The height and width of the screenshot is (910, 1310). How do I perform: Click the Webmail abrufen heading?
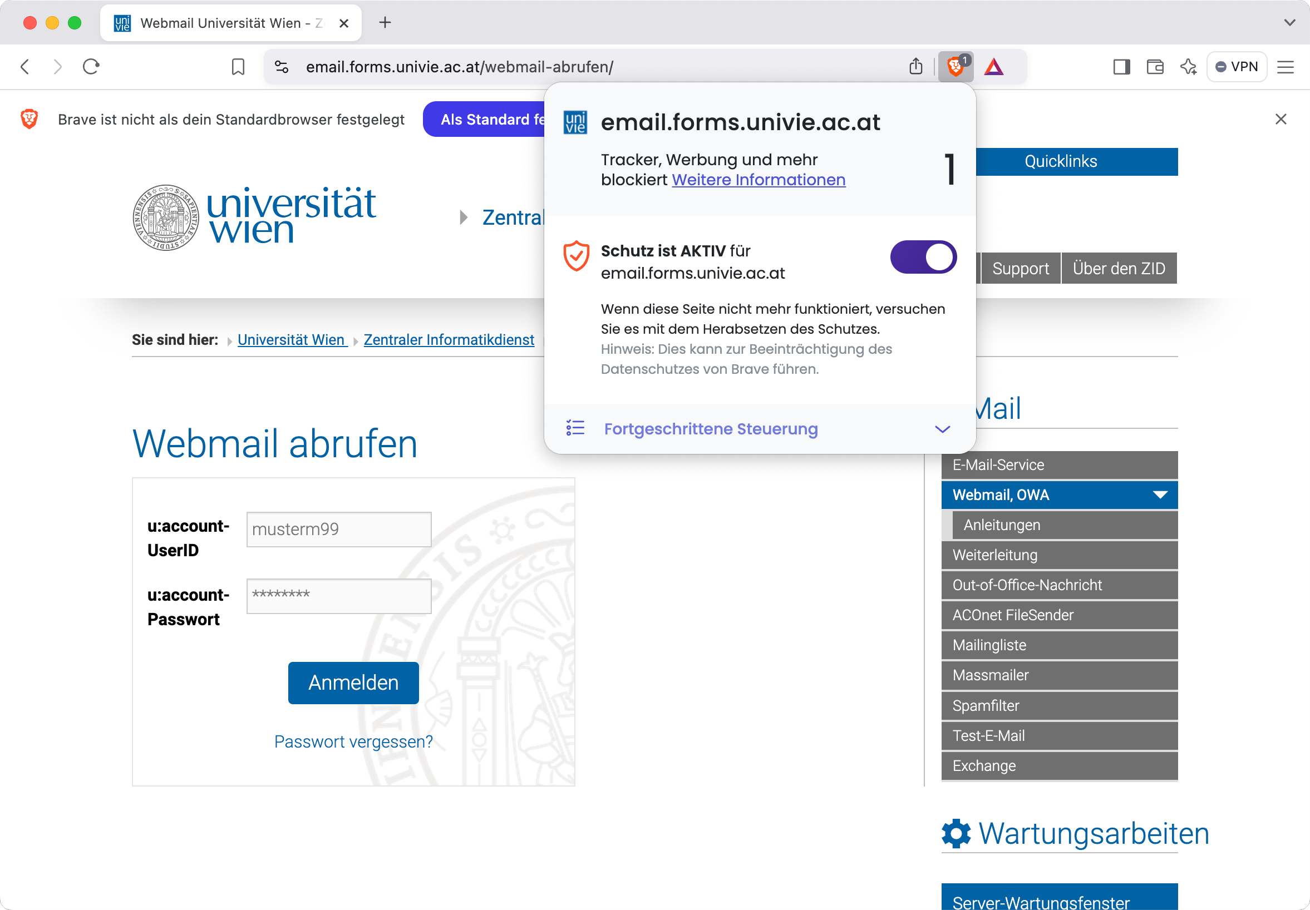pyautogui.click(x=275, y=443)
